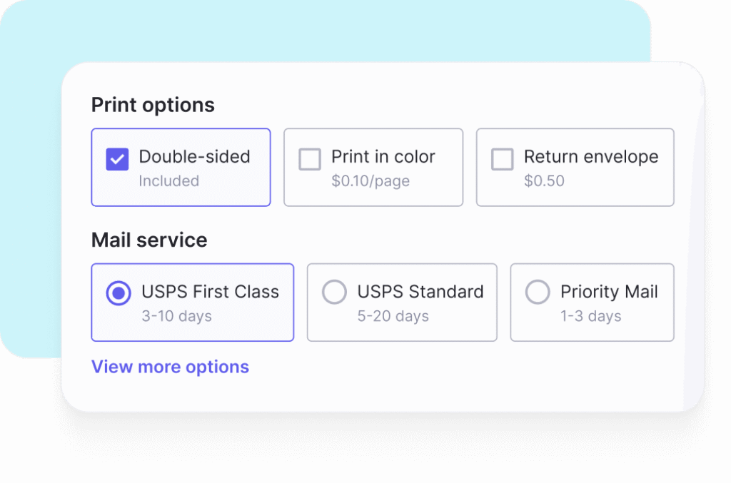Click the Double-sided option card
This screenshot has width=731, height=483.
181,167
